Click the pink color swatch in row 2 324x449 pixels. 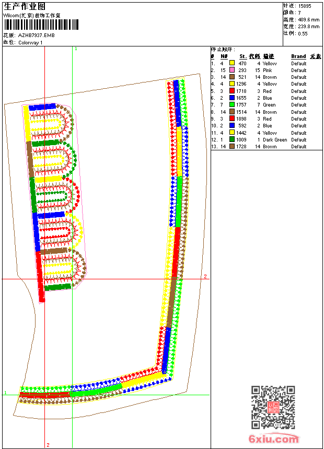pyautogui.click(x=232, y=70)
